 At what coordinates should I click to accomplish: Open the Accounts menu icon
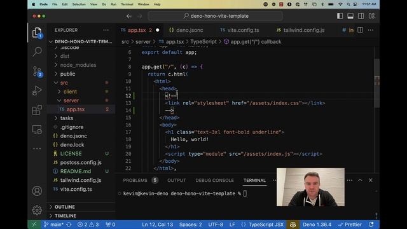click(37, 191)
